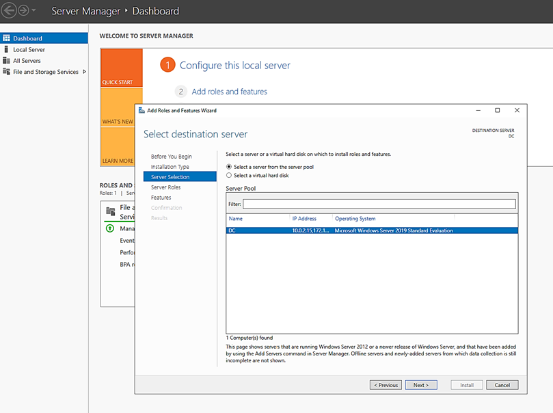Image resolution: width=553 pixels, height=413 pixels.
Task: Click the server pool Filter text field
Action: (x=379, y=204)
